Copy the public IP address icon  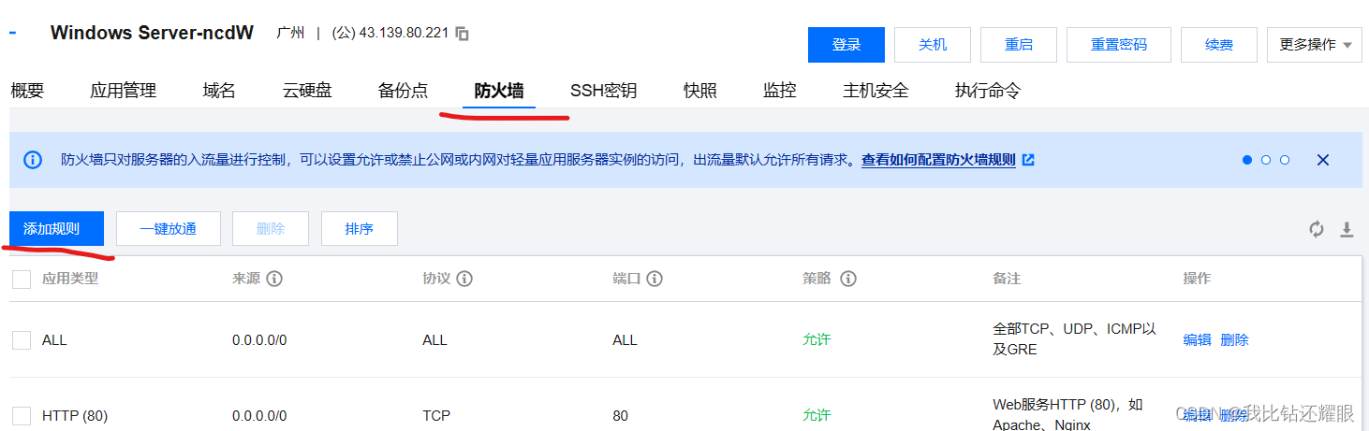coord(463,33)
